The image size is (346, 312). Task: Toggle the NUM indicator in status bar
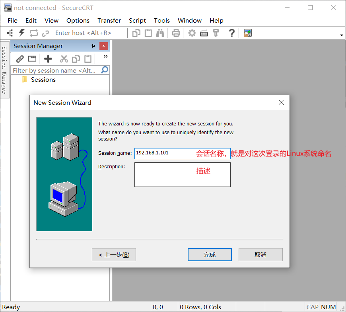tap(328, 307)
